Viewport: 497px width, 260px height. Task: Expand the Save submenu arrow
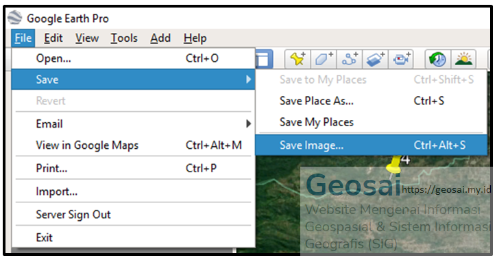[248, 80]
